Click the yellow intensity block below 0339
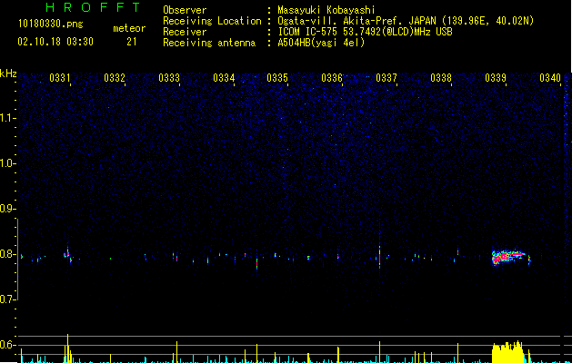572x363 pixels. (x=507, y=352)
